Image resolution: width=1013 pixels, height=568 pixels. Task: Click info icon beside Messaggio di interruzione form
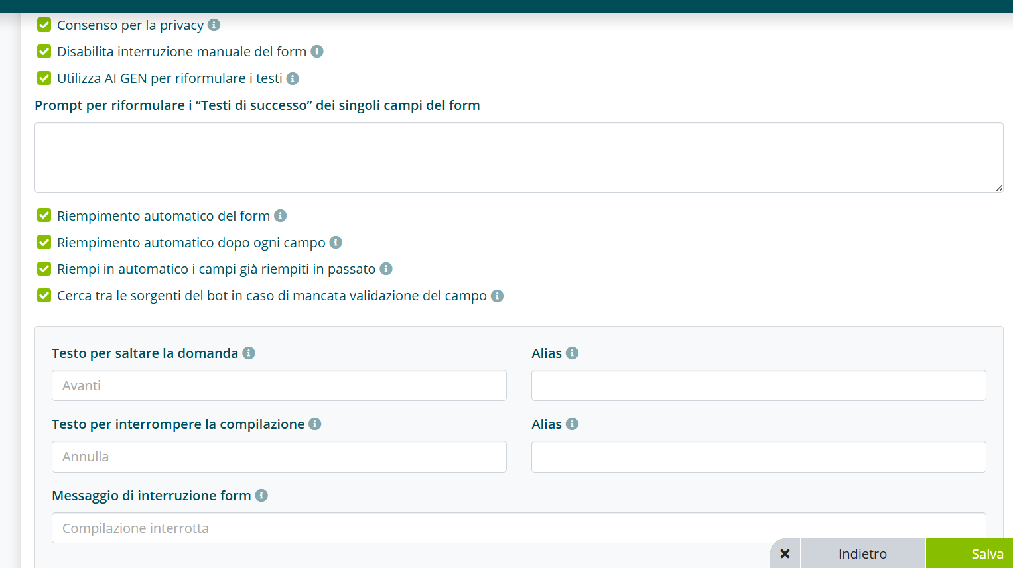pos(261,495)
